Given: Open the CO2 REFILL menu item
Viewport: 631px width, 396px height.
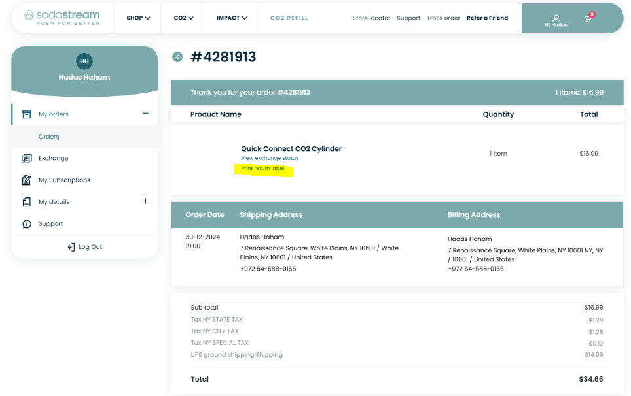Looking at the screenshot, I should coord(289,18).
